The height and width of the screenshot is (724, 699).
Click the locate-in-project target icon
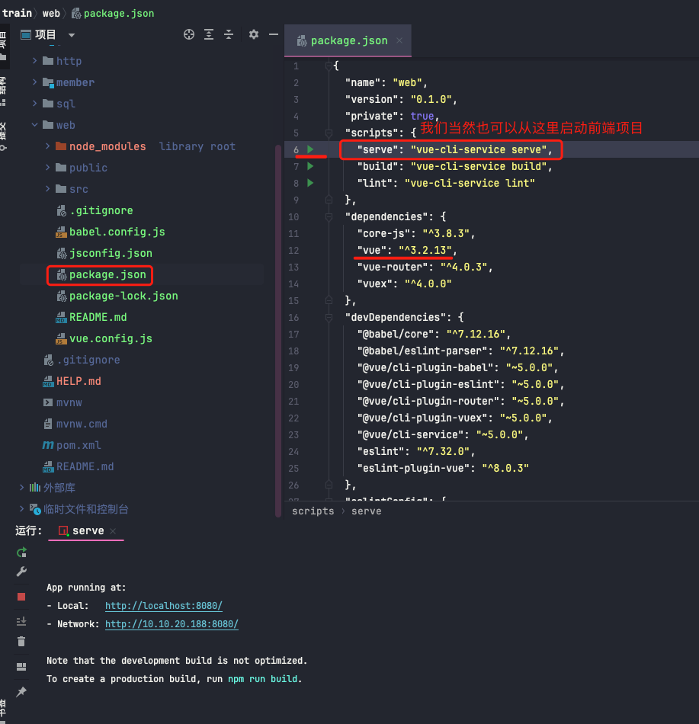[x=189, y=34]
